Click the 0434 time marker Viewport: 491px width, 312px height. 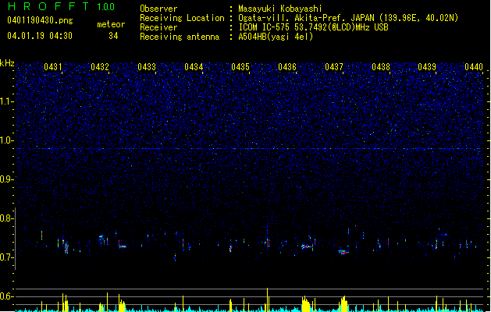pos(194,67)
